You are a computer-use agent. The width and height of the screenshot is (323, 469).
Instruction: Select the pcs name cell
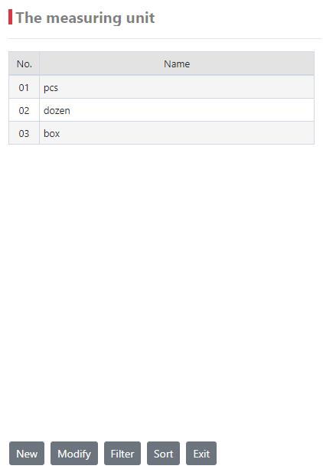tap(177, 87)
